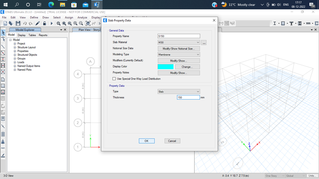Select the Reshape Object tool in the left toolbar
319x179 pixels.
tap(3, 39)
